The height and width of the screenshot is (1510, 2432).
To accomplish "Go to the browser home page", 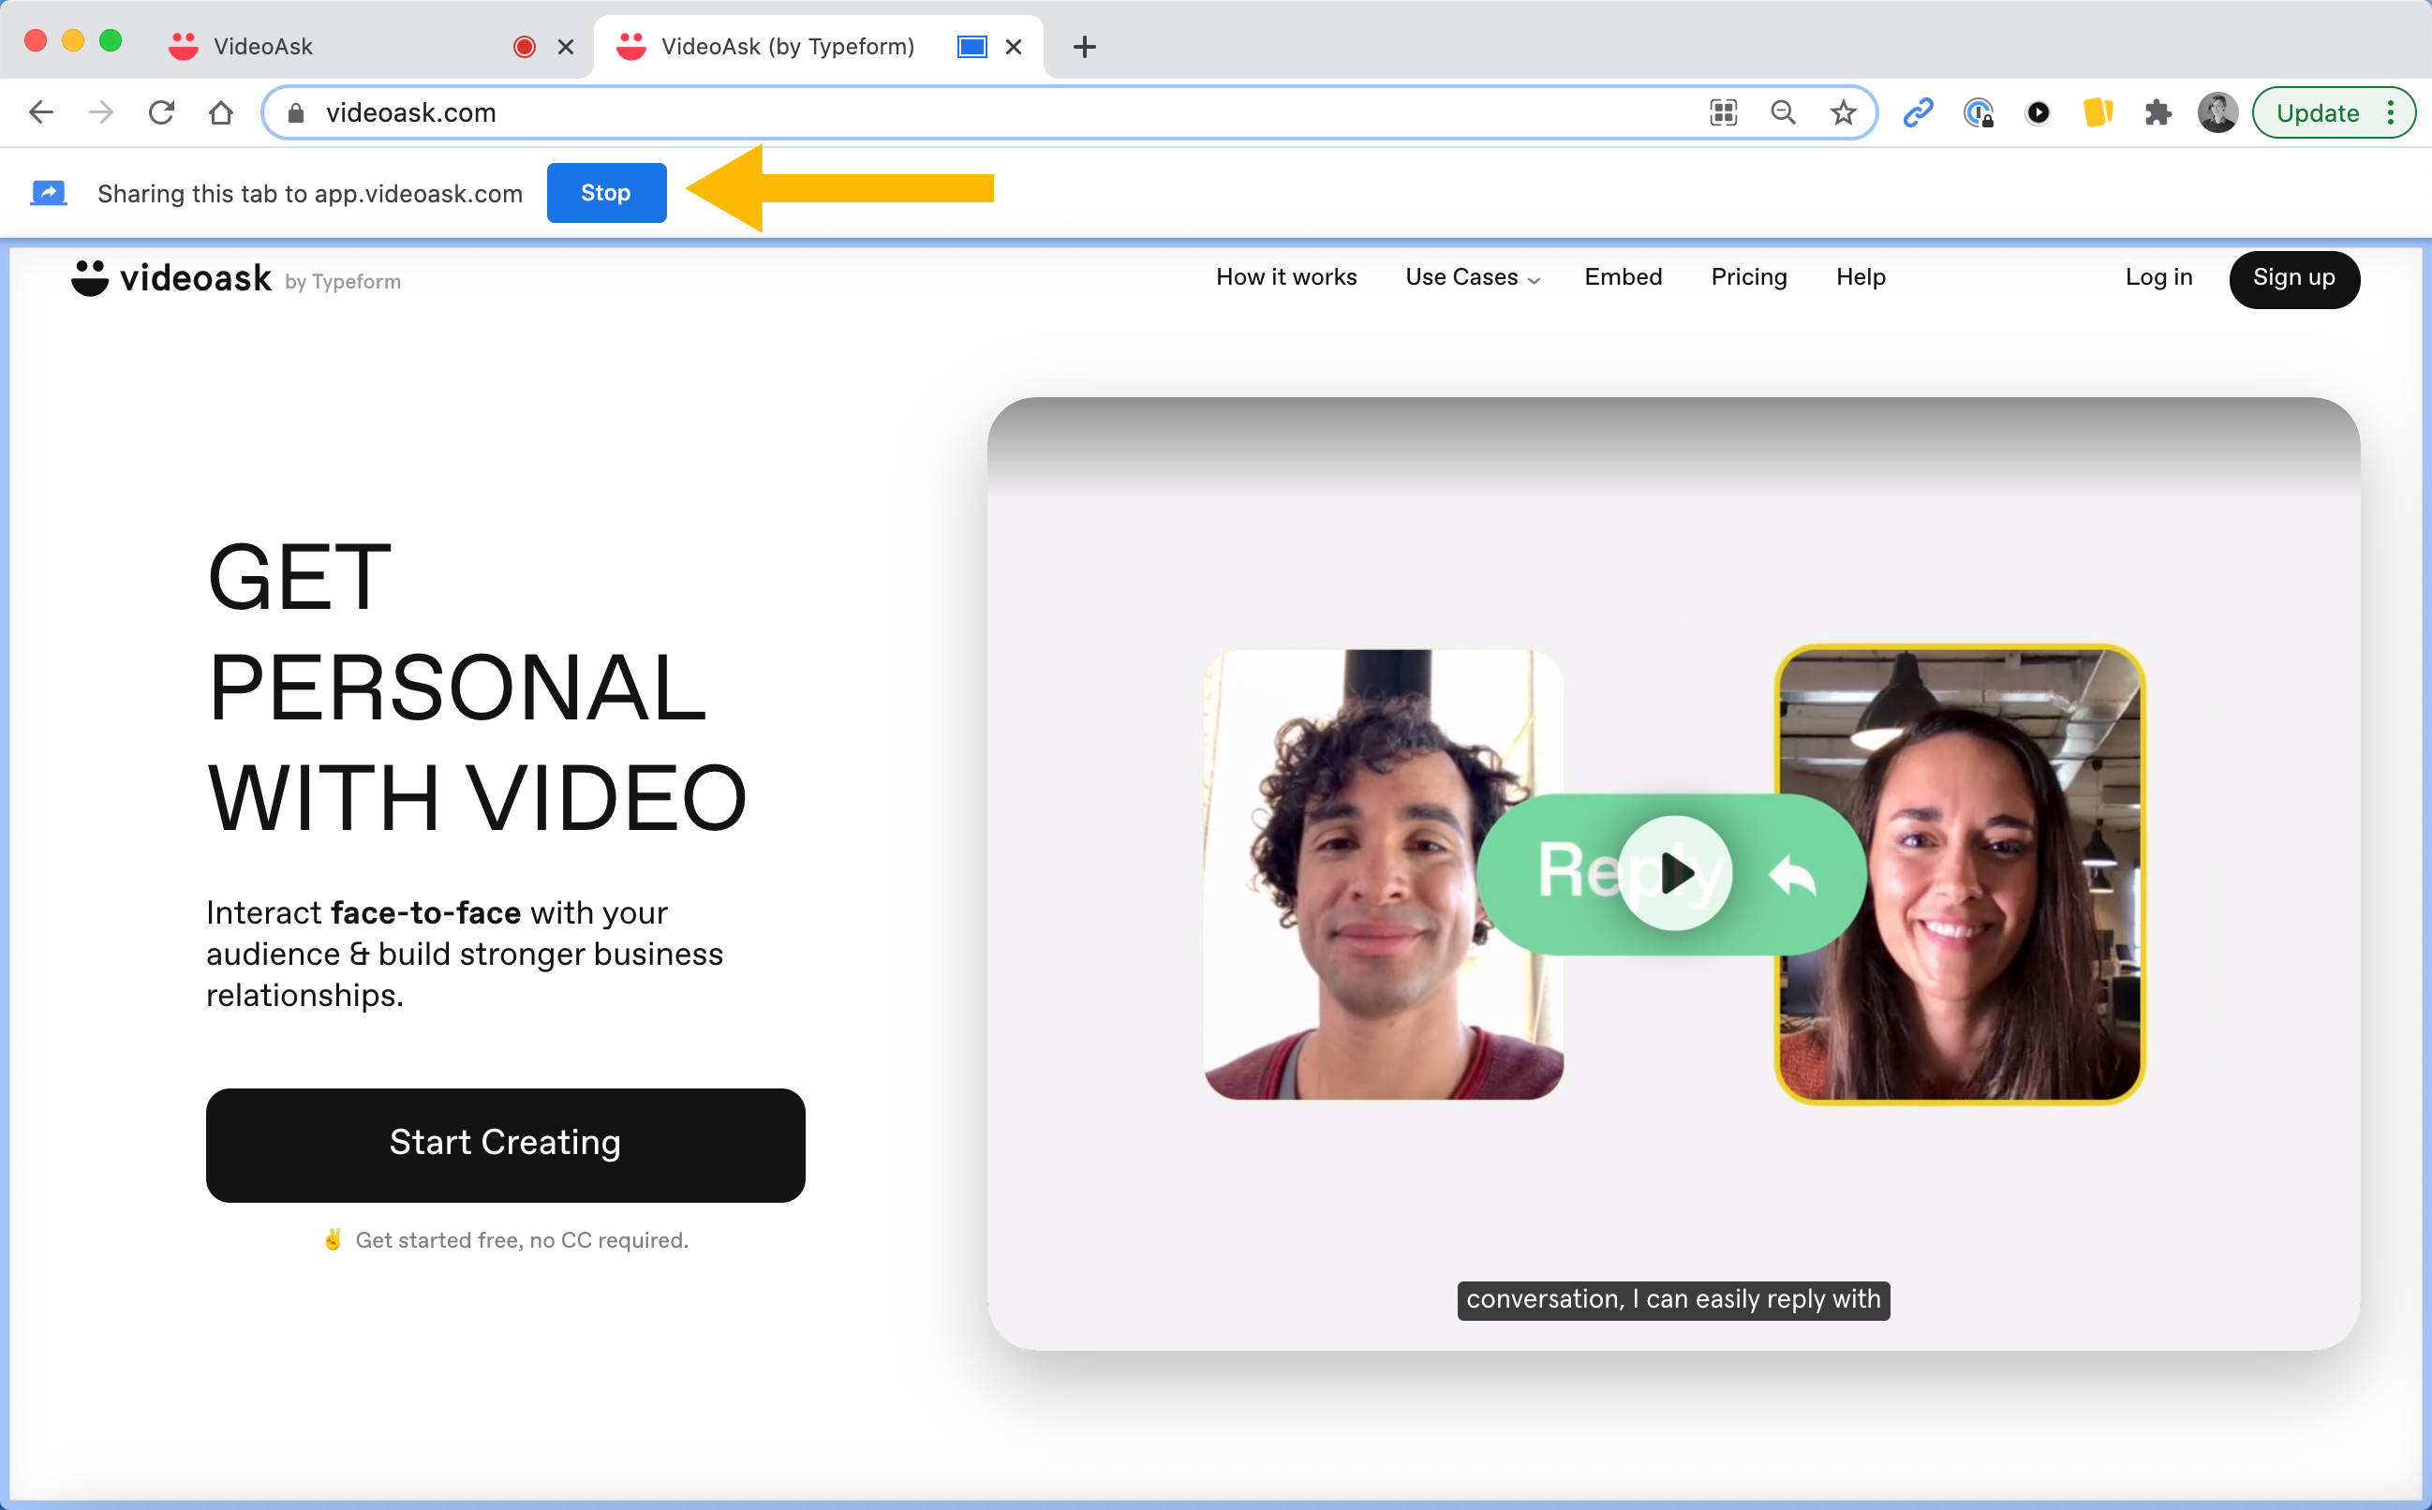I will [221, 112].
